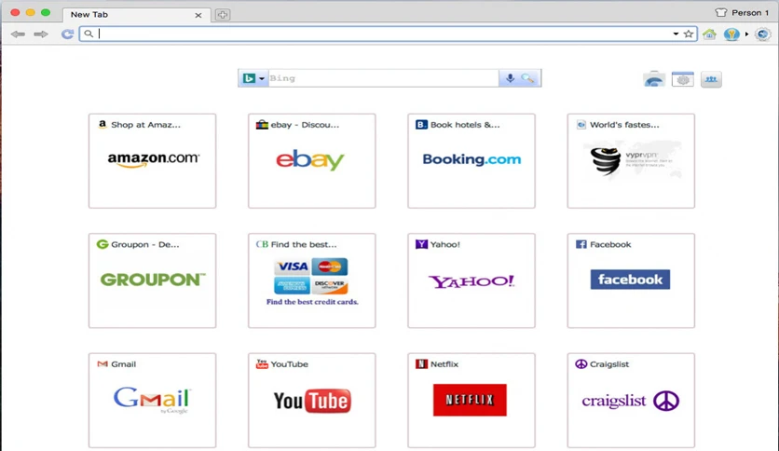The height and width of the screenshot is (451, 779).
Task: Open the credit cards tile
Action: pos(312,280)
